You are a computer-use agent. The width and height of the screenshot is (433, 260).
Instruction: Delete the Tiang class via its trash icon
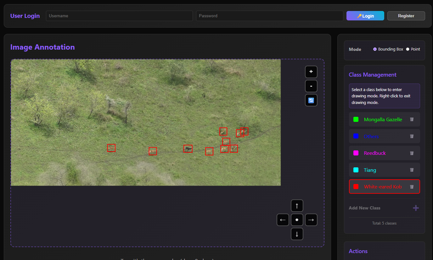pos(412,170)
